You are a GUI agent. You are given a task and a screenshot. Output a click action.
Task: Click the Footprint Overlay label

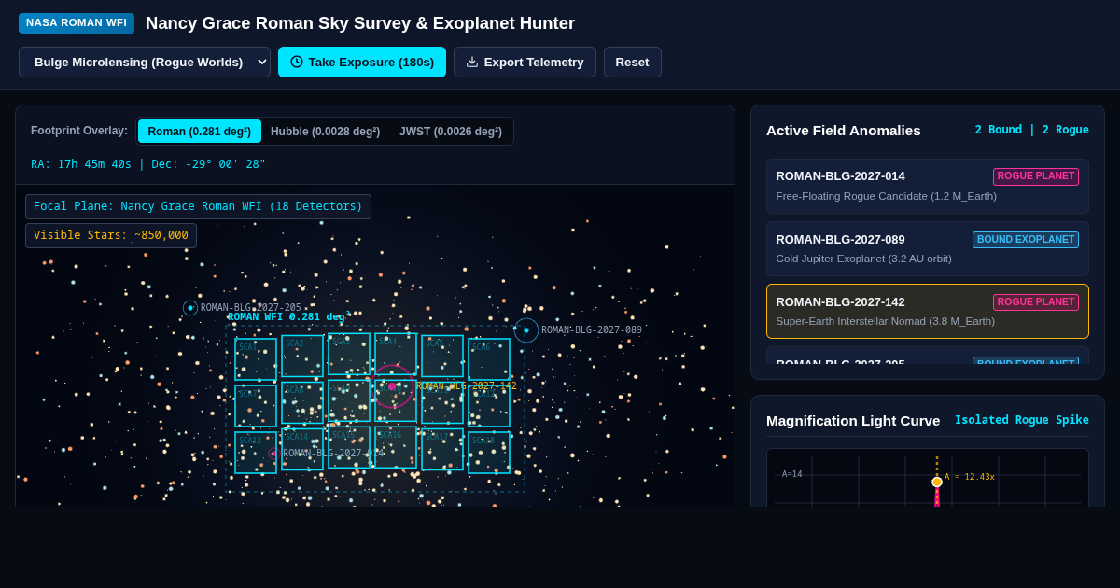point(79,131)
